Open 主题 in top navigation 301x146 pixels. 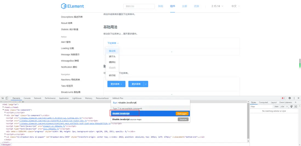coord(184,6)
